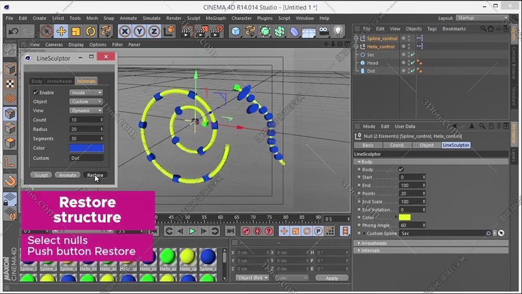Select the Move tool in top toolbar
This screenshot has height=294, width=522.
point(61,31)
